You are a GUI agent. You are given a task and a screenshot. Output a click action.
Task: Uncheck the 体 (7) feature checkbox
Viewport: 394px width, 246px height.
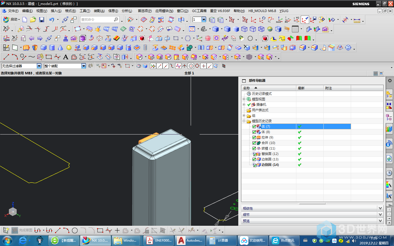point(254,127)
